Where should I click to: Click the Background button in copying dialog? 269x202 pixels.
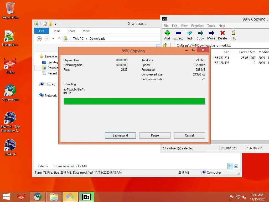(120, 135)
